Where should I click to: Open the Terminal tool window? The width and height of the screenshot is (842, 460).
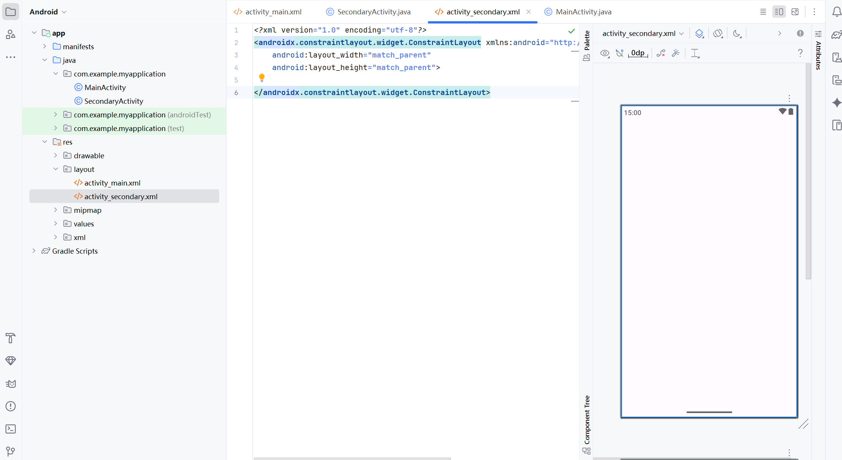(11, 429)
